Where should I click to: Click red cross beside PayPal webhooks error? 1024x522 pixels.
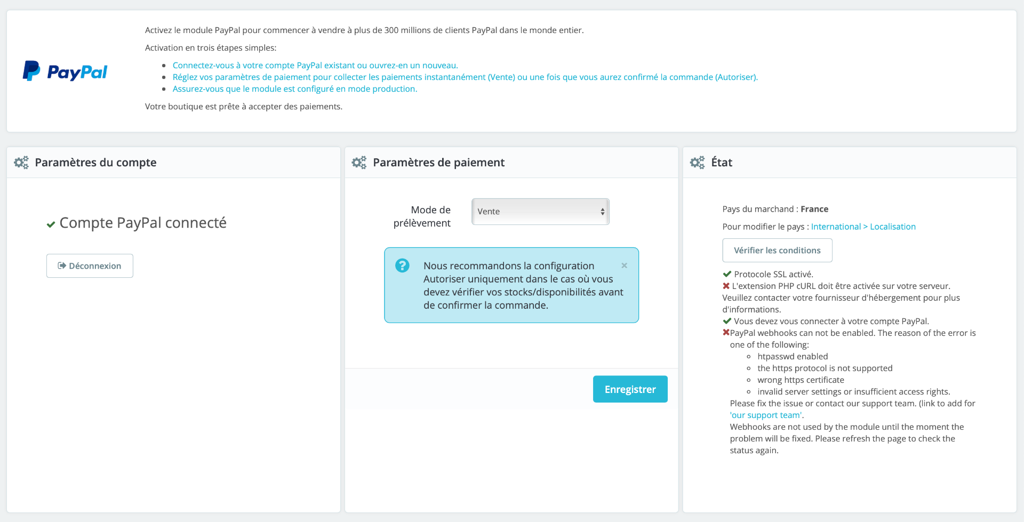[x=726, y=333]
